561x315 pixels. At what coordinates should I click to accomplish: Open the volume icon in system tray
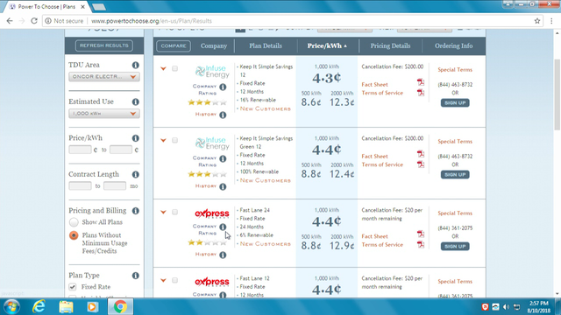(506, 307)
